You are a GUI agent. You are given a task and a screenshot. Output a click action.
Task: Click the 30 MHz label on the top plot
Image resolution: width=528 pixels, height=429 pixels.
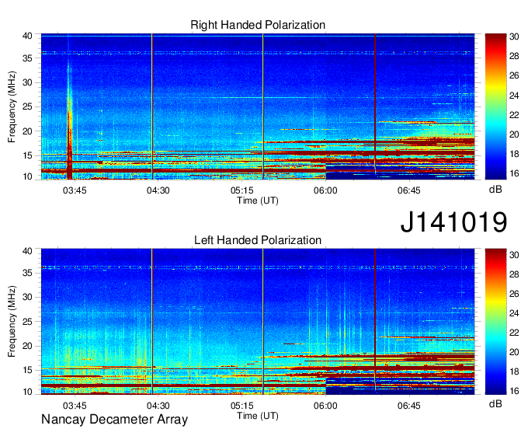tap(27, 82)
